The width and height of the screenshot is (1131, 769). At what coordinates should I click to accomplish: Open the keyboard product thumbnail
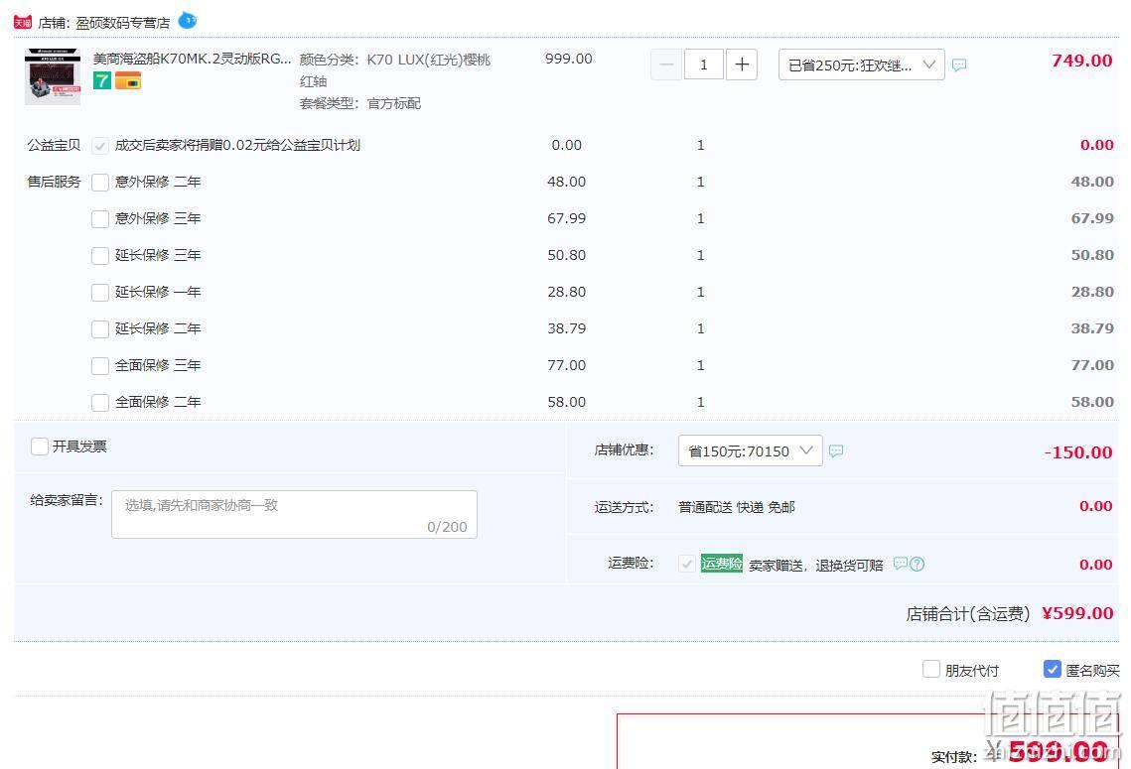pos(53,77)
